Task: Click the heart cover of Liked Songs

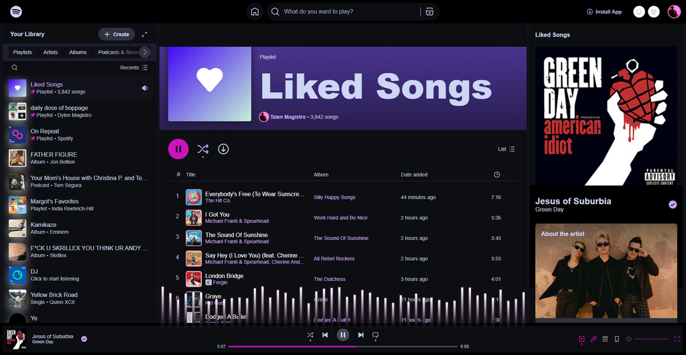Action: tap(210, 84)
